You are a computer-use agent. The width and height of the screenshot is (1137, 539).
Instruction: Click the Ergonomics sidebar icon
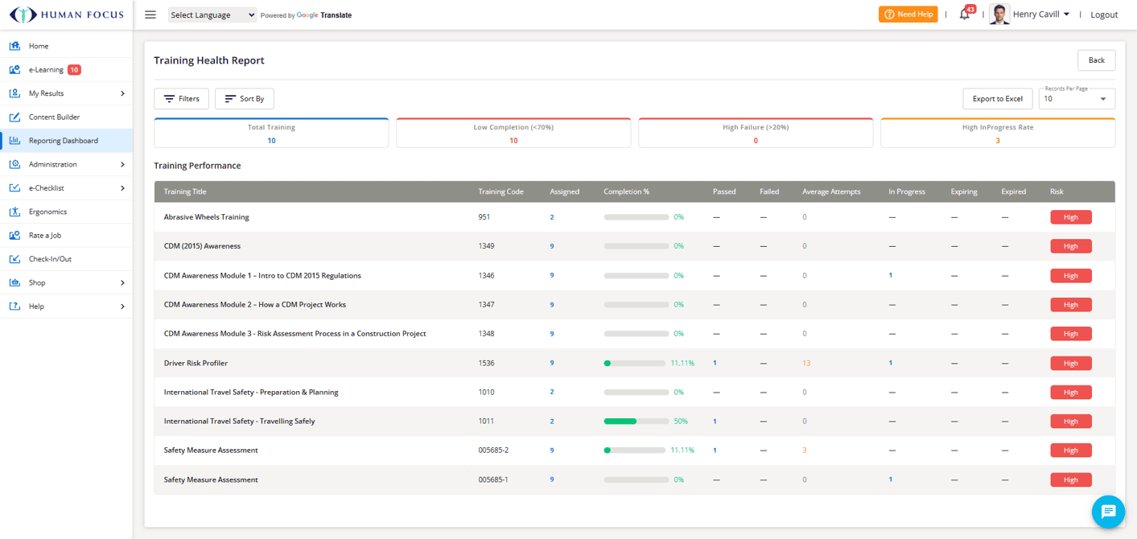[14, 212]
